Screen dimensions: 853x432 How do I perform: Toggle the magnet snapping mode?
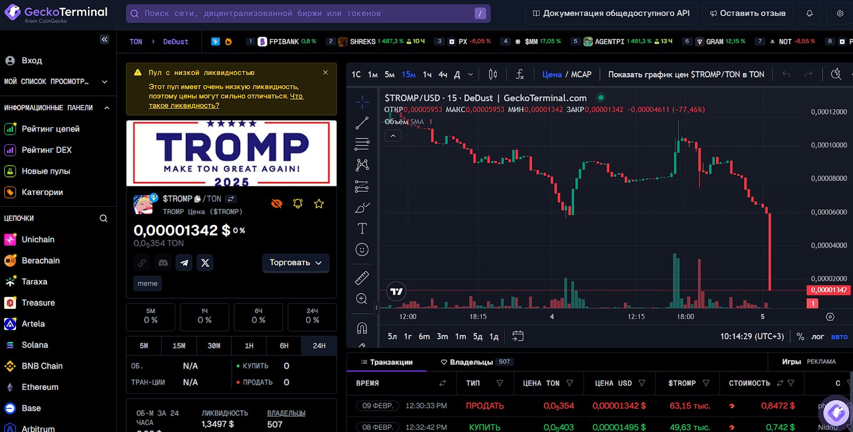[x=362, y=328]
